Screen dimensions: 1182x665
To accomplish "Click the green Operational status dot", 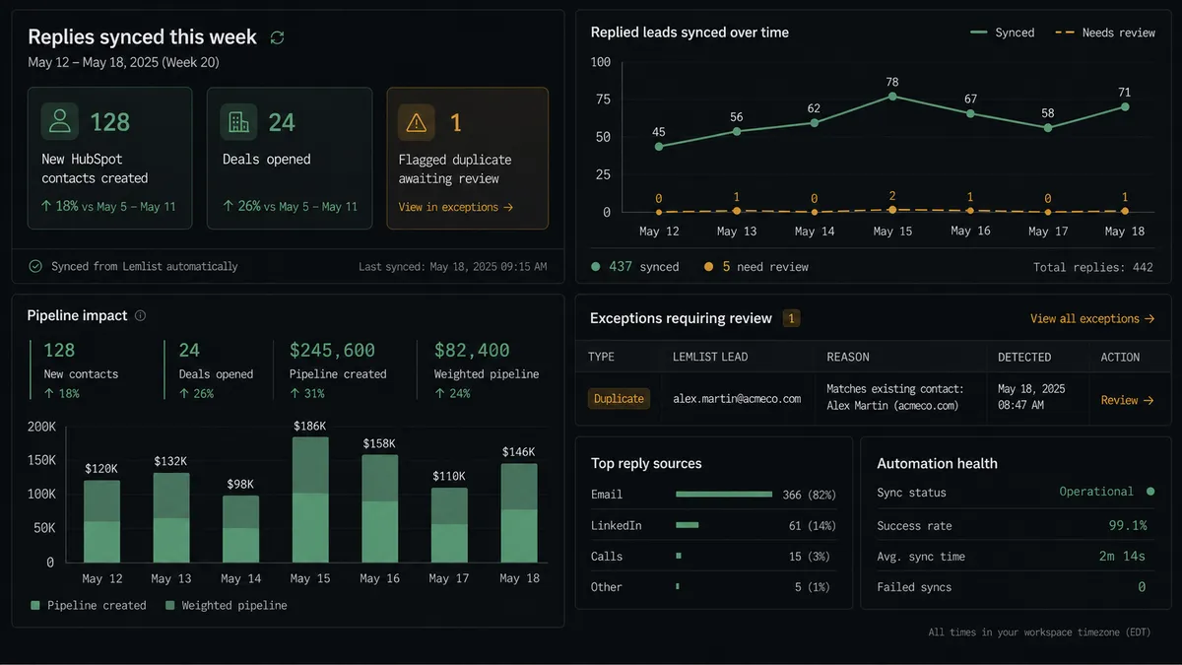I will 1149,492.
